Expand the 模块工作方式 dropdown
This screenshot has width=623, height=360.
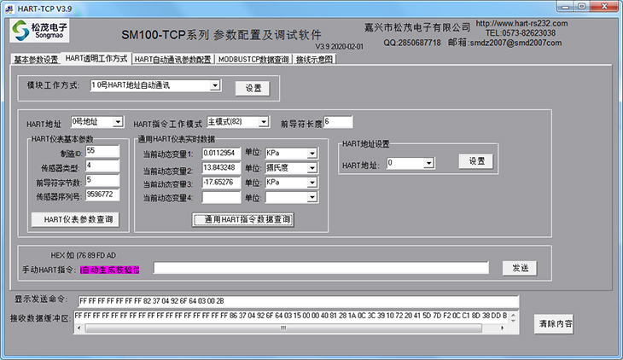[215, 85]
